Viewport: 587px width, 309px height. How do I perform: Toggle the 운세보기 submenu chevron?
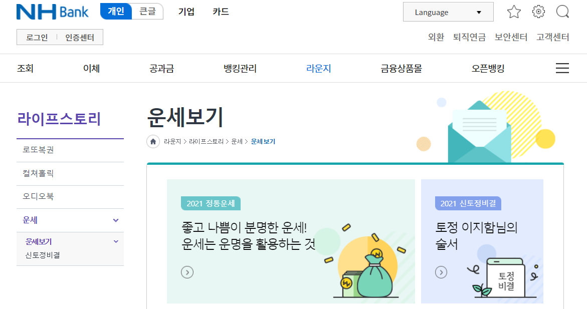116,242
